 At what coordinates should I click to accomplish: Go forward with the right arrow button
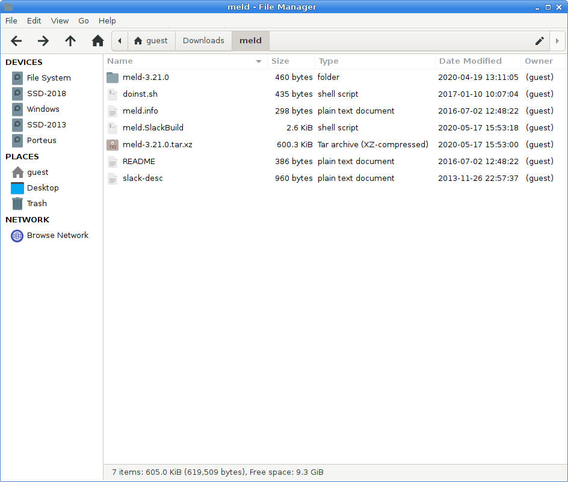[x=43, y=41]
